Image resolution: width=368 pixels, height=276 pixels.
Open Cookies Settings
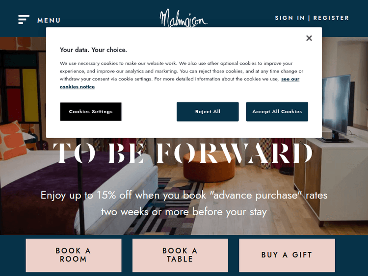tap(91, 112)
